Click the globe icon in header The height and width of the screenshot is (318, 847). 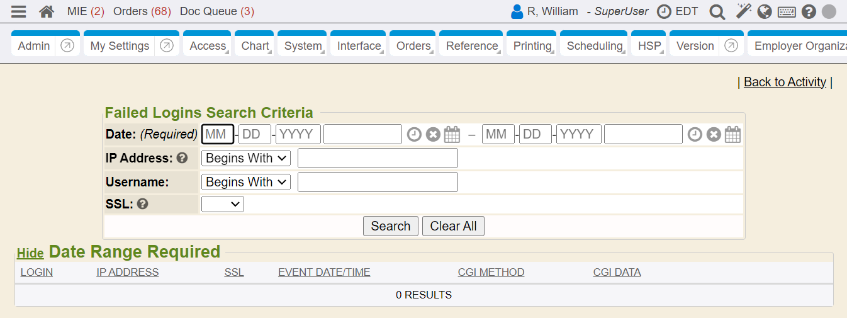[x=765, y=11]
